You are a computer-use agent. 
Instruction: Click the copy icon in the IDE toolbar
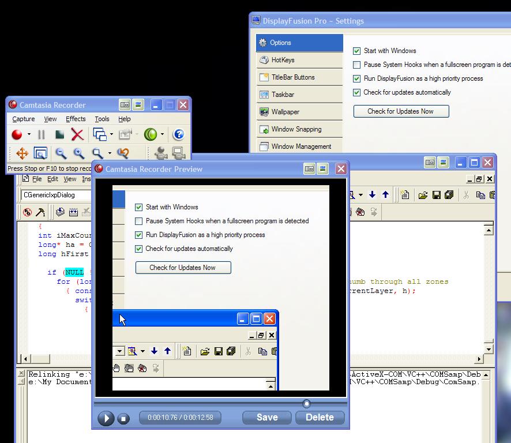tap(480, 196)
